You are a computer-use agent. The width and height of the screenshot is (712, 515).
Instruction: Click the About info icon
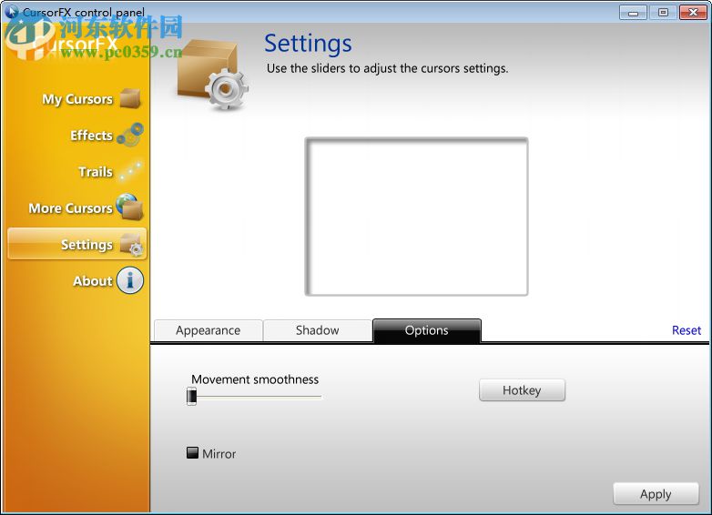point(130,280)
